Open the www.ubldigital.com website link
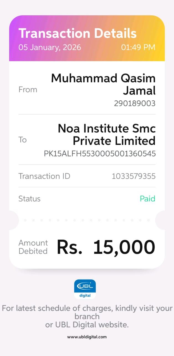The image size is (174, 356). (87, 337)
